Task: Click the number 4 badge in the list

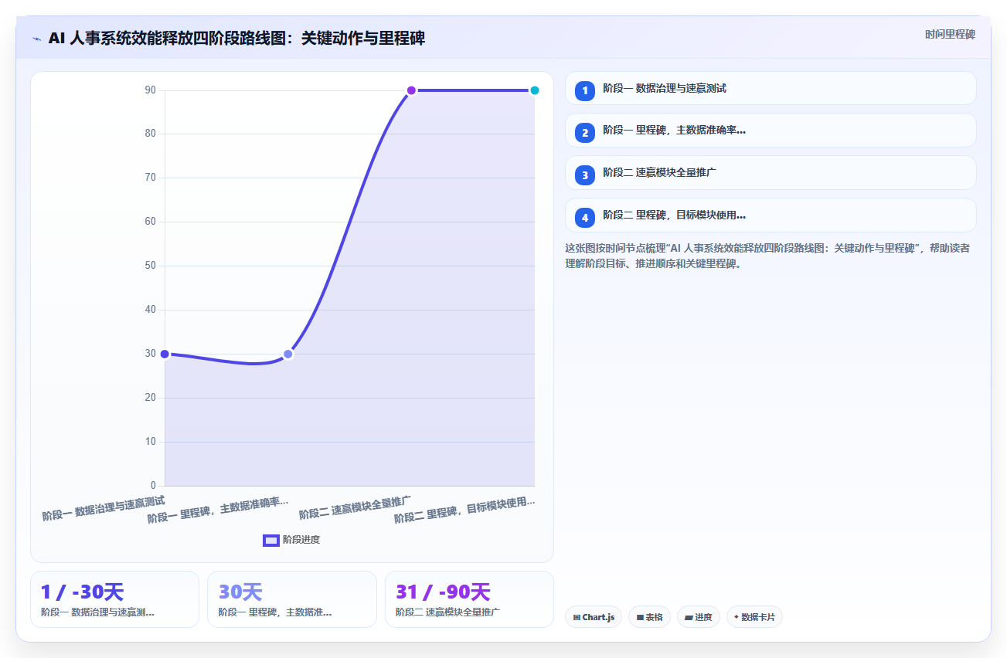Action: [585, 217]
